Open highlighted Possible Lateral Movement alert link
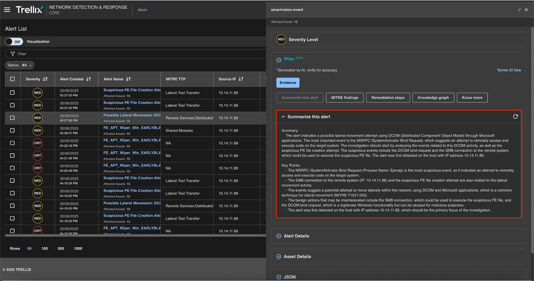Viewport: 534px width, 281px height. (132, 115)
